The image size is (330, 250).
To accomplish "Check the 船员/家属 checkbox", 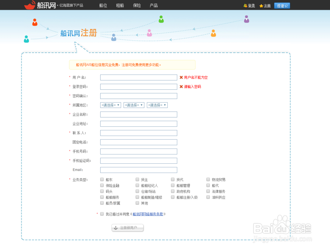I will click(102, 203).
